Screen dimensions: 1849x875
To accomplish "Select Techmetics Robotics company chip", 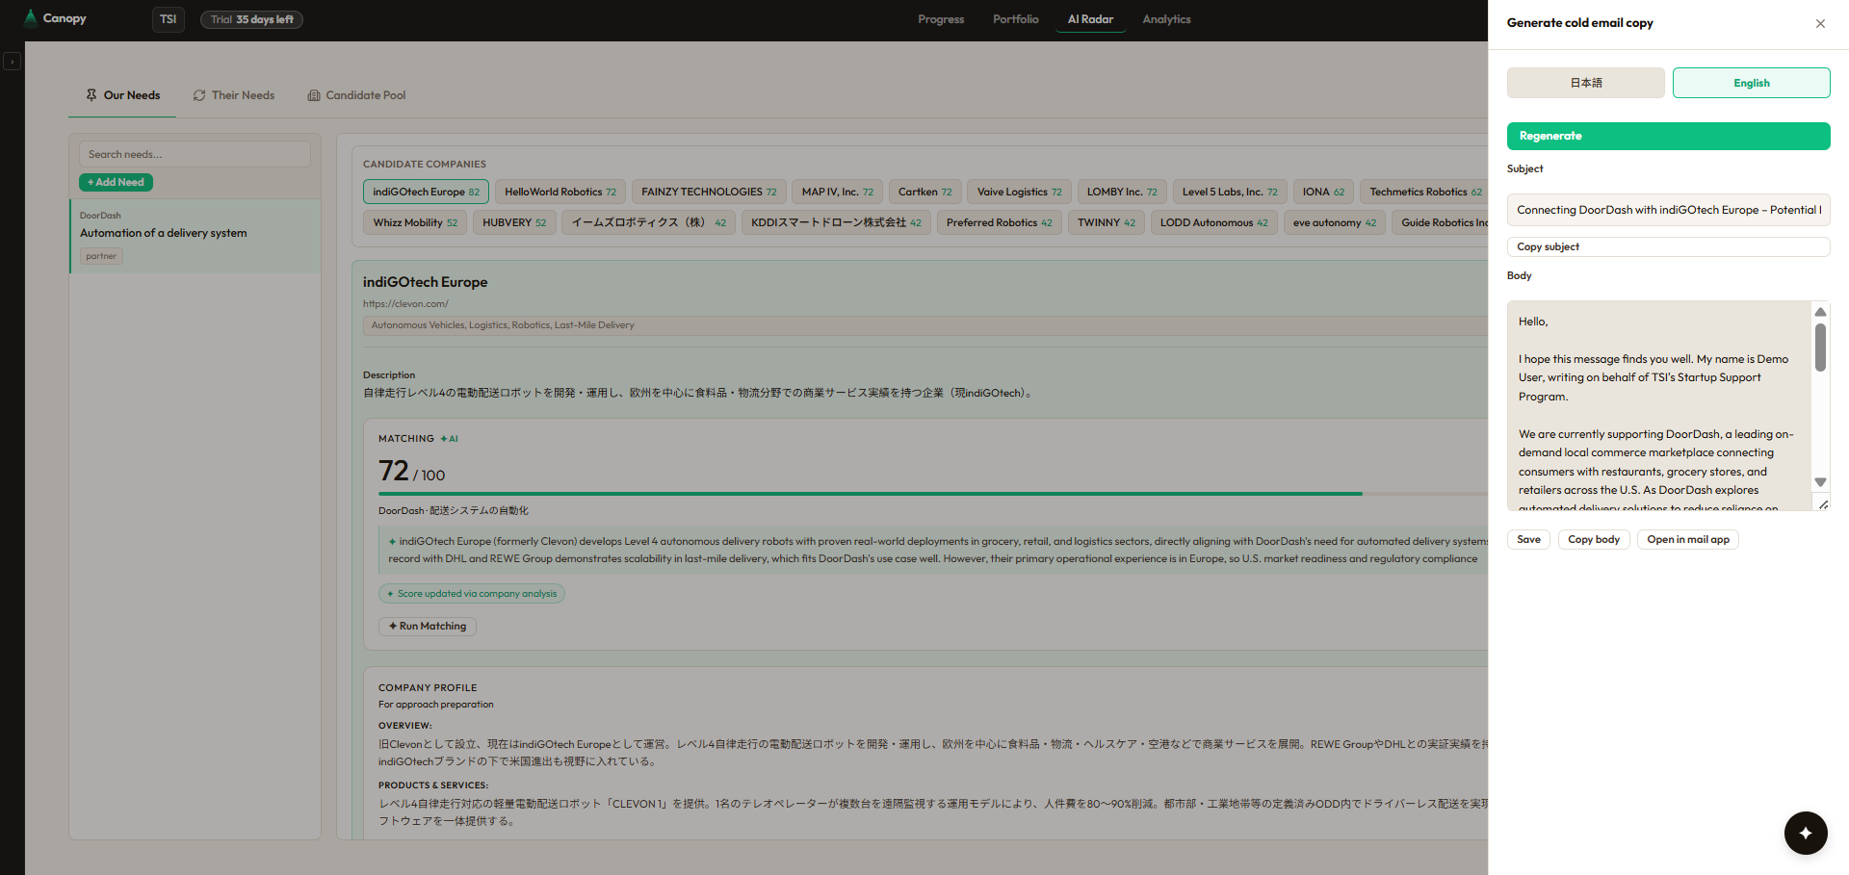I will click(1425, 192).
